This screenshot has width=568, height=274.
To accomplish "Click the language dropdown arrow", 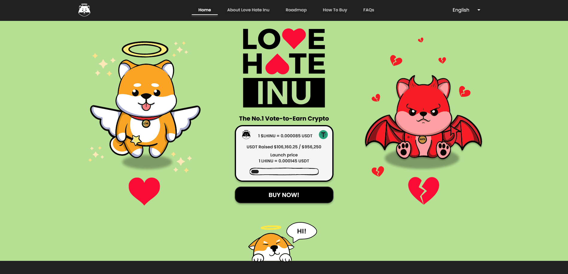I will click(479, 10).
